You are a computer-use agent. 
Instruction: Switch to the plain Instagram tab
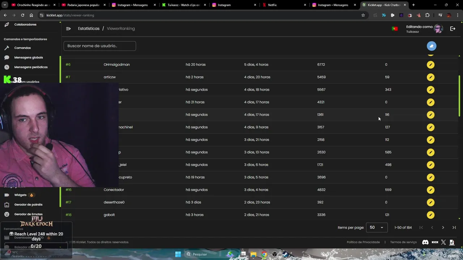click(234, 5)
